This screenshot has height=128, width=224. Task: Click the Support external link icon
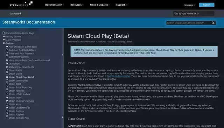point(127,5)
